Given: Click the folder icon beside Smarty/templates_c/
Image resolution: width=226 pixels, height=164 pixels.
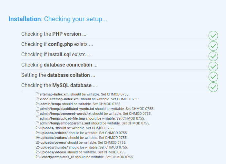Looking at the screenshot, I should coord(37,157).
